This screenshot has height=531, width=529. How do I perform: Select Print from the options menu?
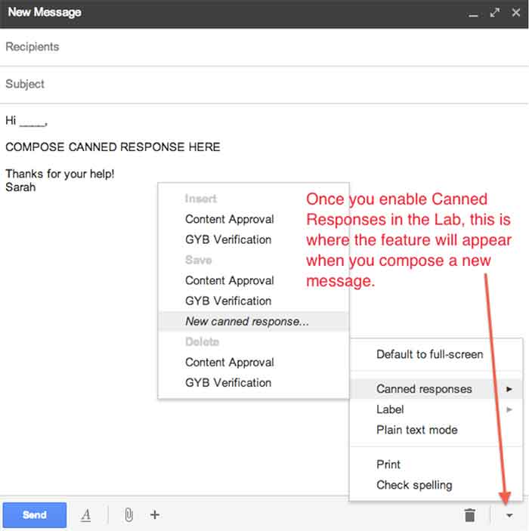(388, 465)
